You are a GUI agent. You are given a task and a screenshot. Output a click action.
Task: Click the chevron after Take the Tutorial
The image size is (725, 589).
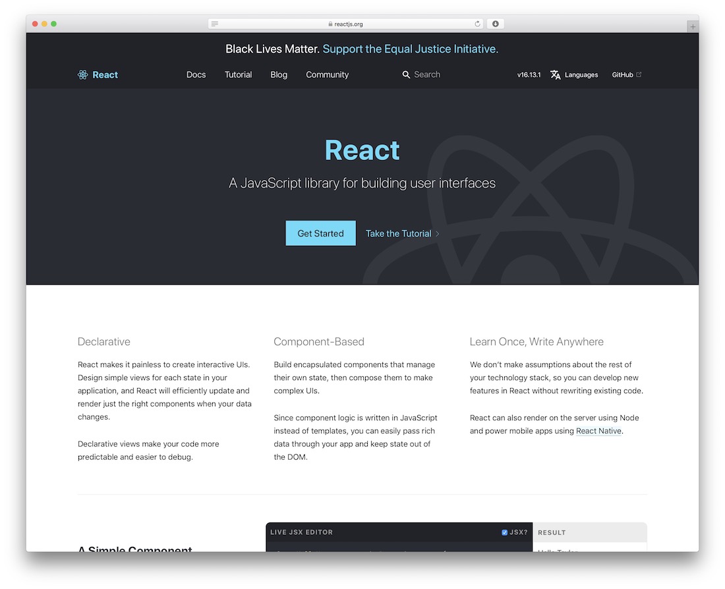tap(438, 234)
